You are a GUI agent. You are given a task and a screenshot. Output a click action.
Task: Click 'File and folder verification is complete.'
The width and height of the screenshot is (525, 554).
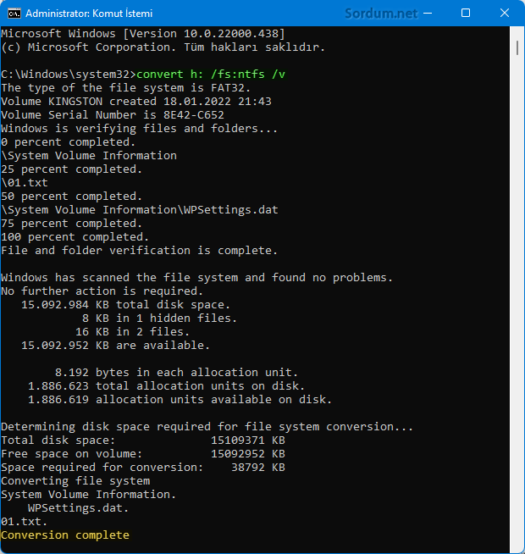coord(139,251)
